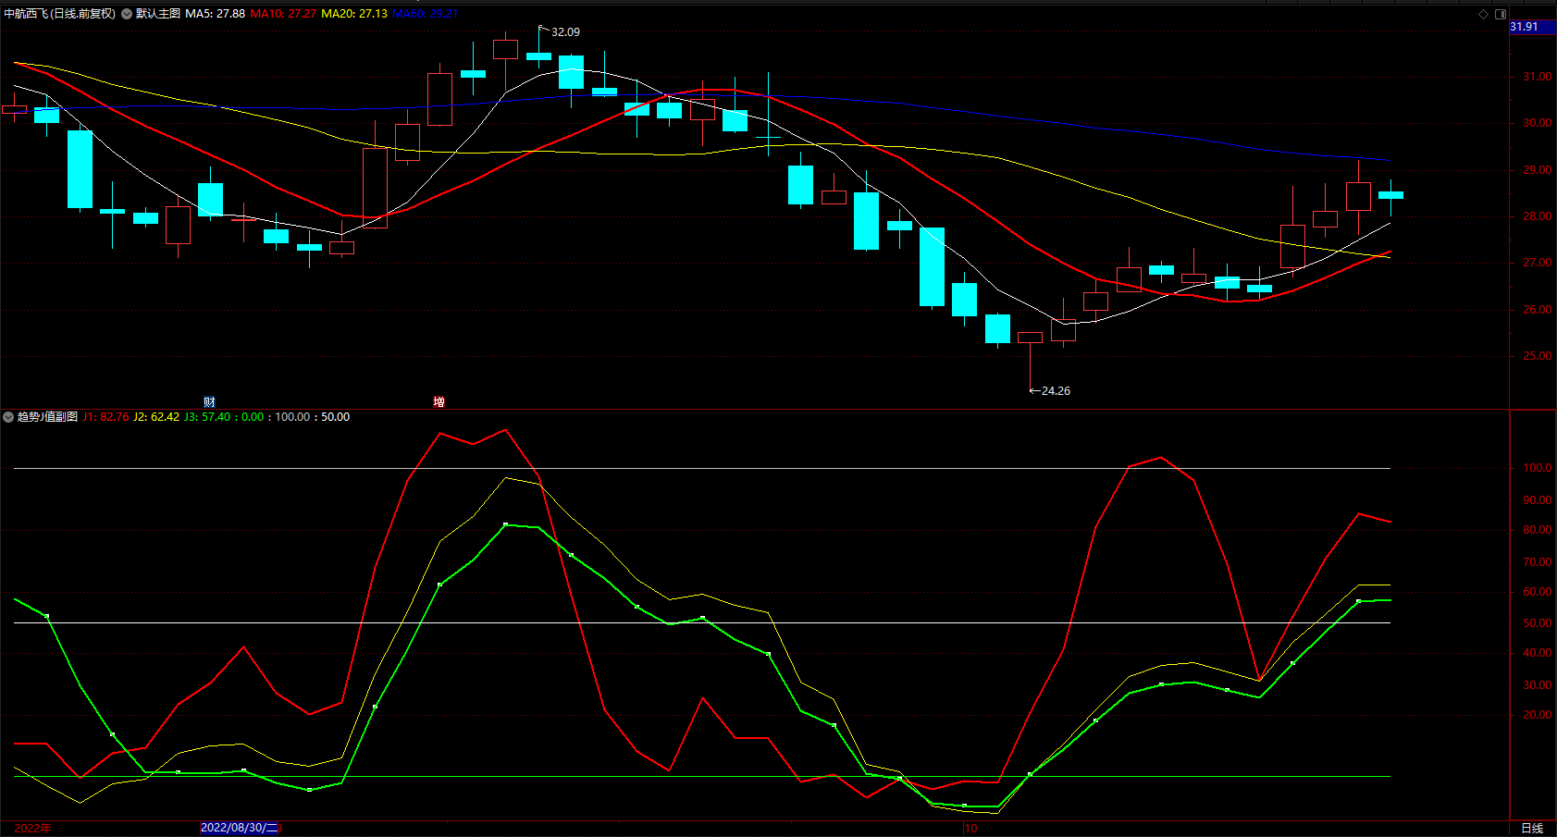
Task: Click the MA5: 27.88 legend value
Action: (x=216, y=14)
